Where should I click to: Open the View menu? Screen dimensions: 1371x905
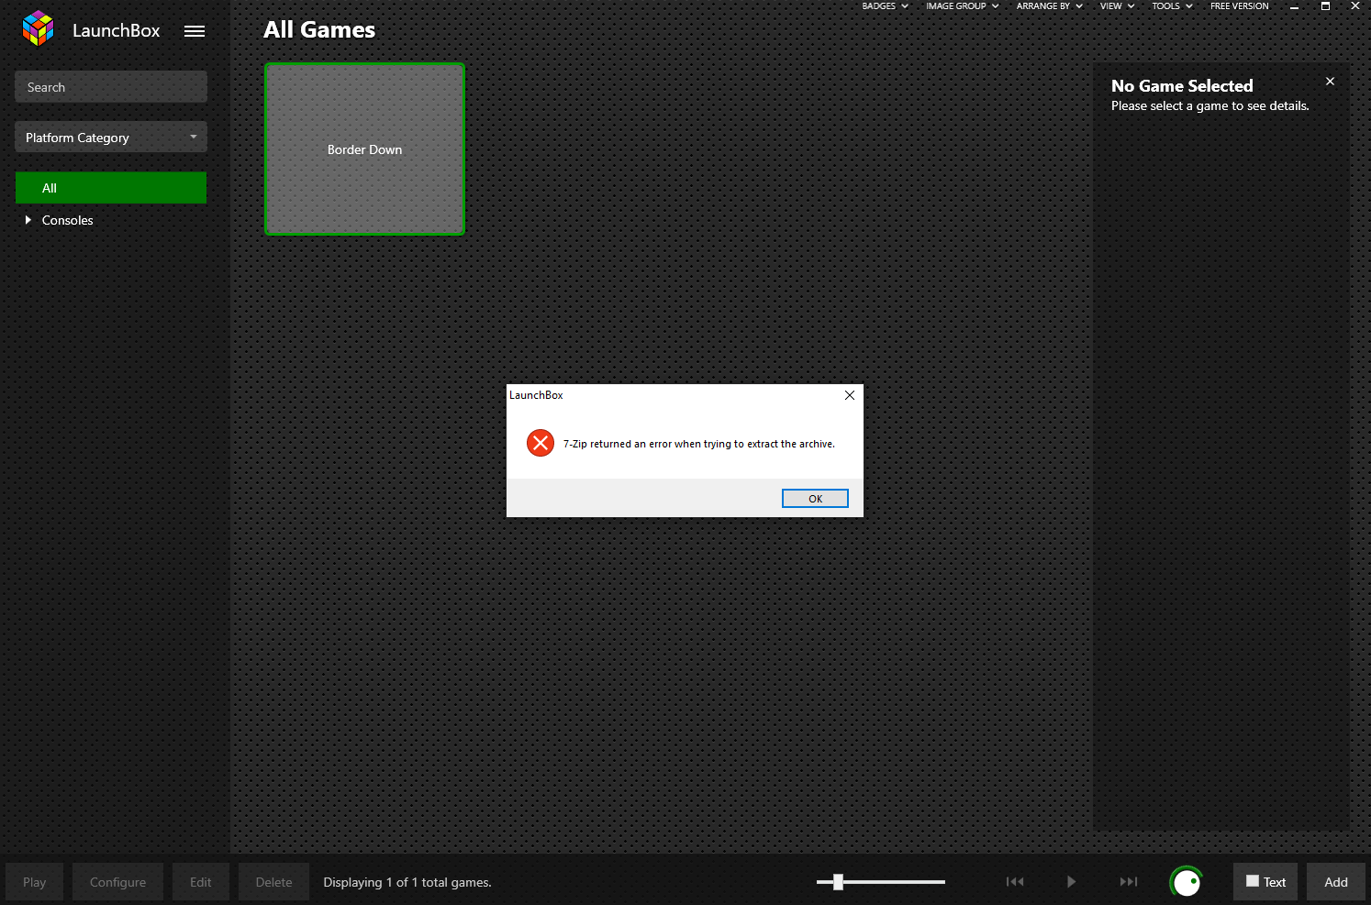point(1117,6)
